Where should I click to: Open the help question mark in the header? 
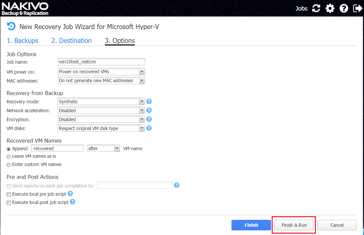tap(344, 9)
